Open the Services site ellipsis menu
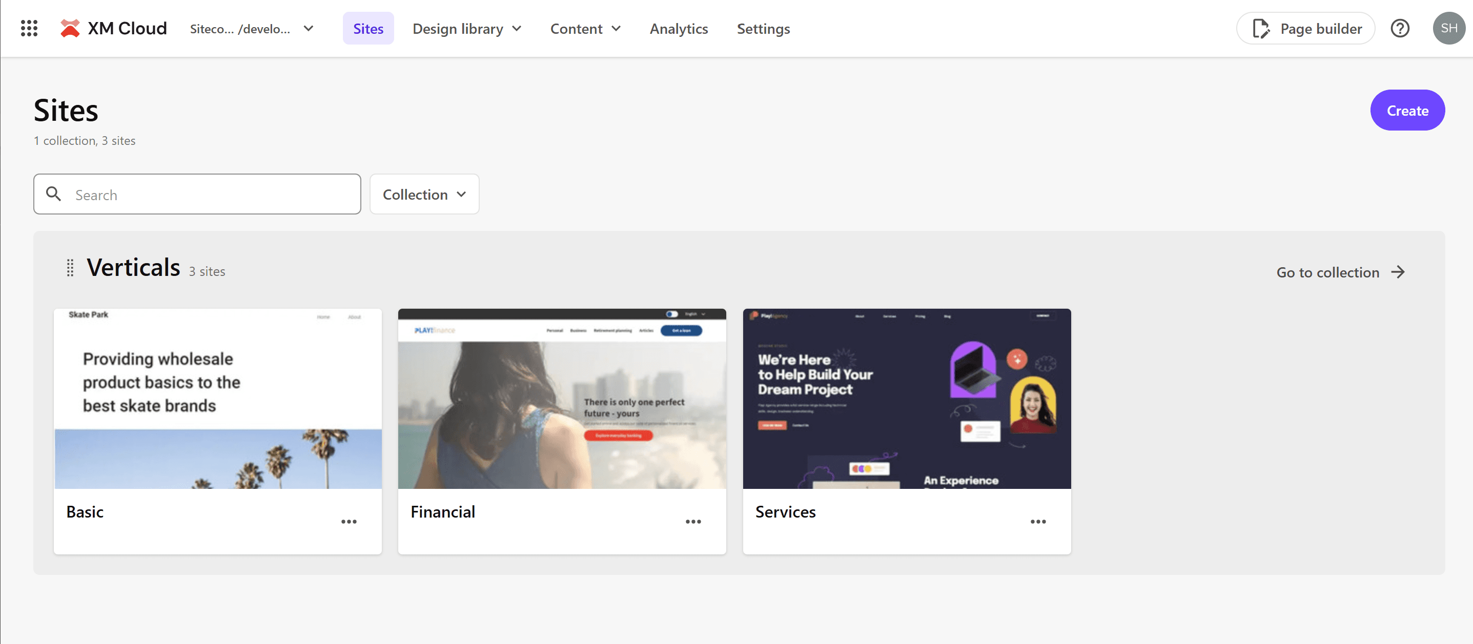Viewport: 1473px width, 644px height. pyautogui.click(x=1038, y=521)
